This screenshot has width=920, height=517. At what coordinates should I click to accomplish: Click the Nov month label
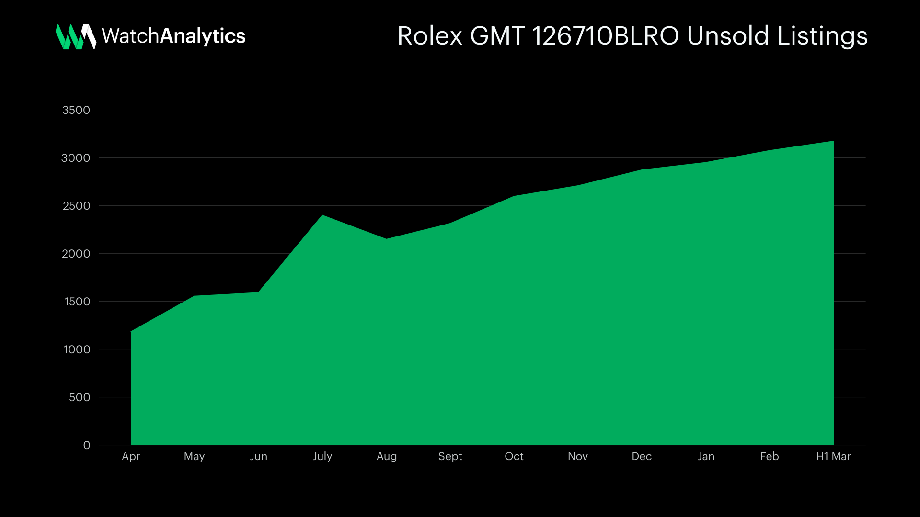point(577,456)
